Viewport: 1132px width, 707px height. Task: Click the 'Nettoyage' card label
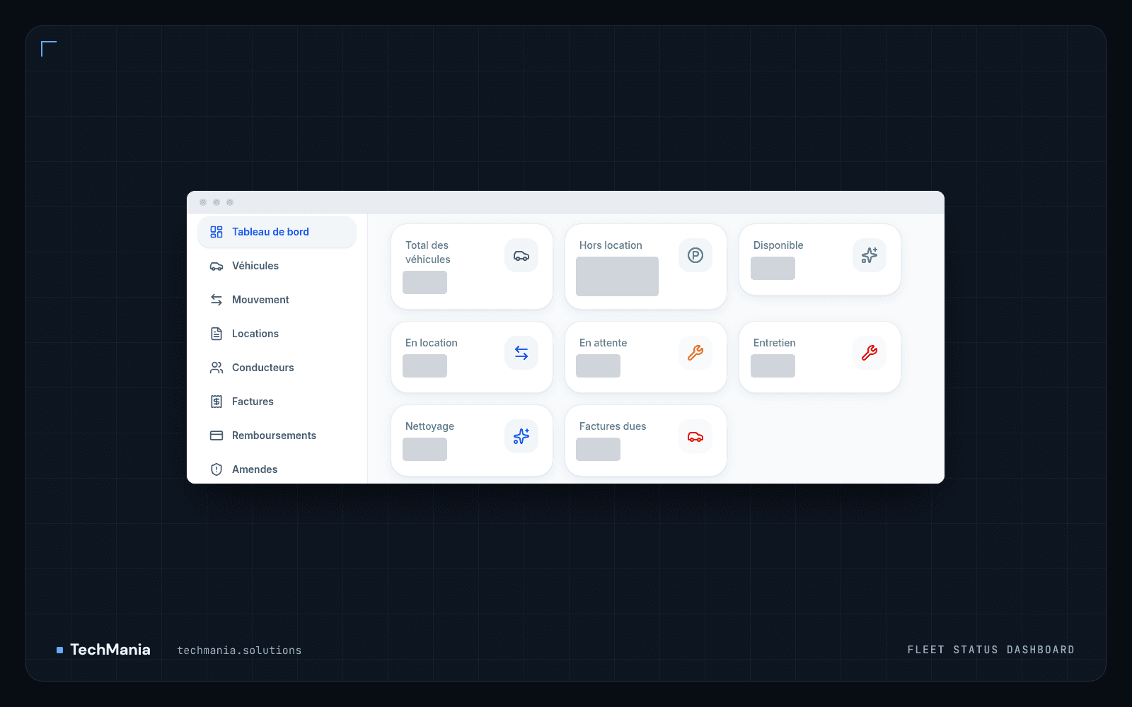click(429, 426)
